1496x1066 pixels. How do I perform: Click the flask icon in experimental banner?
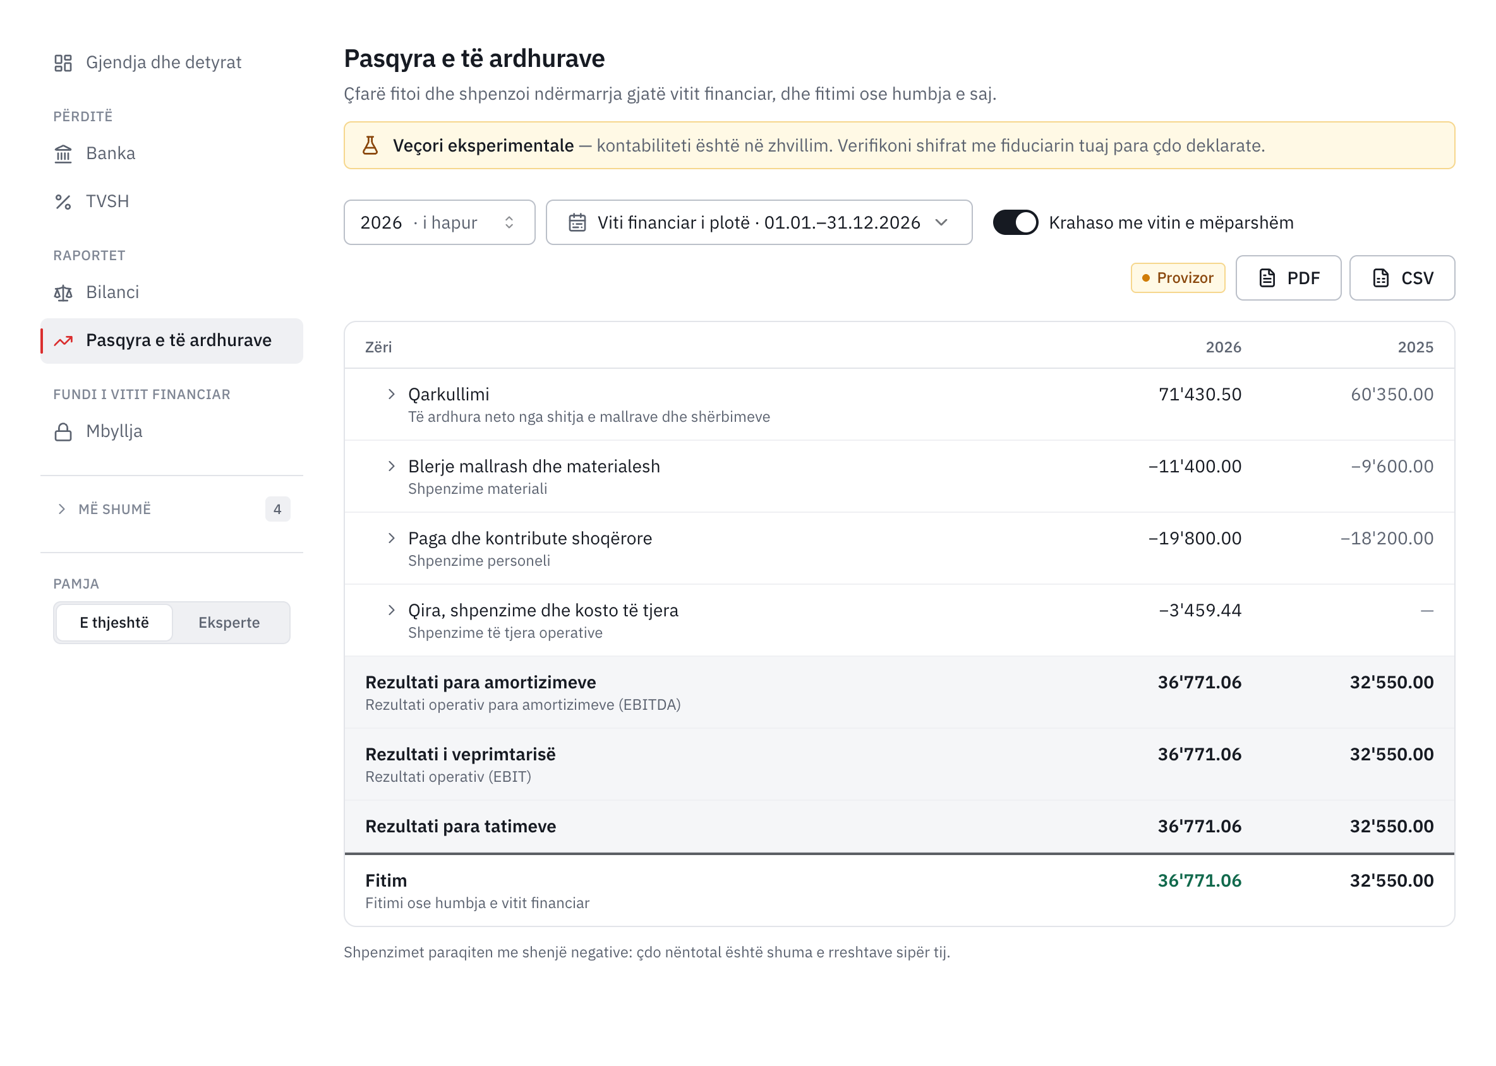click(370, 145)
